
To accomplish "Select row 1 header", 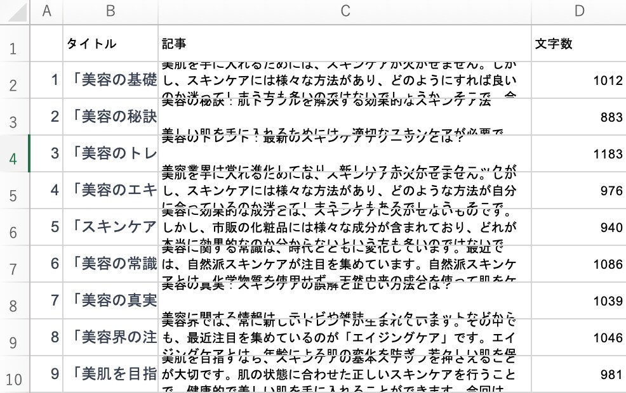I will point(15,43).
